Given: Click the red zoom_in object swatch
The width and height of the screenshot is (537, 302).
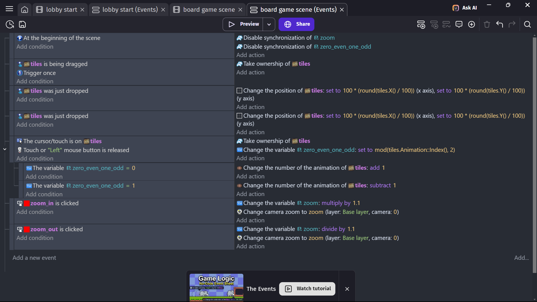Looking at the screenshot, I should (x=27, y=204).
